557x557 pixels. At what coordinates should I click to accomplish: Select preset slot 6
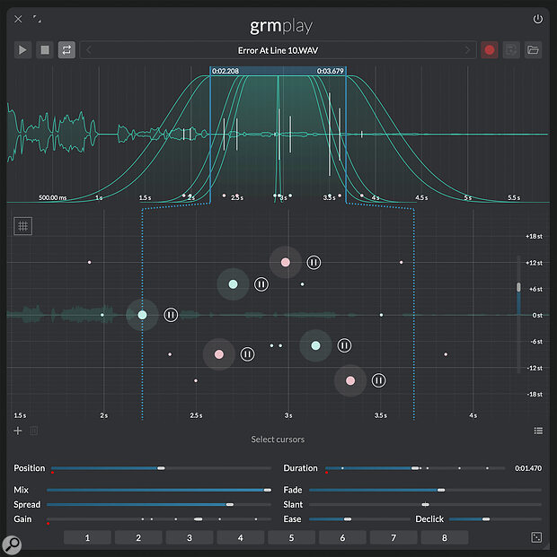tap(342, 537)
